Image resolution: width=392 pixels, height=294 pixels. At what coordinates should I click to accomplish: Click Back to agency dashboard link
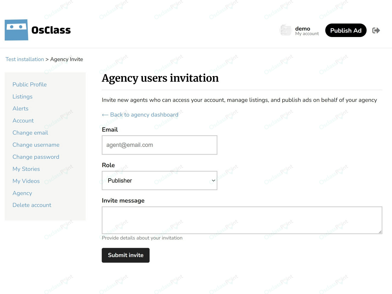[140, 115]
